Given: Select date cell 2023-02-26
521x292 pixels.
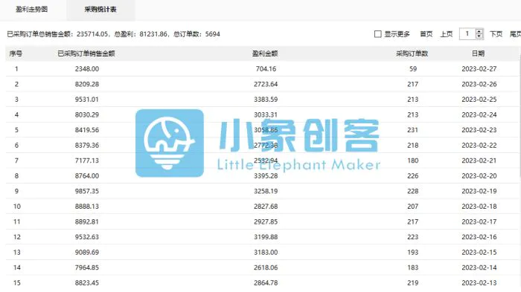Looking at the screenshot, I should coord(479,84).
